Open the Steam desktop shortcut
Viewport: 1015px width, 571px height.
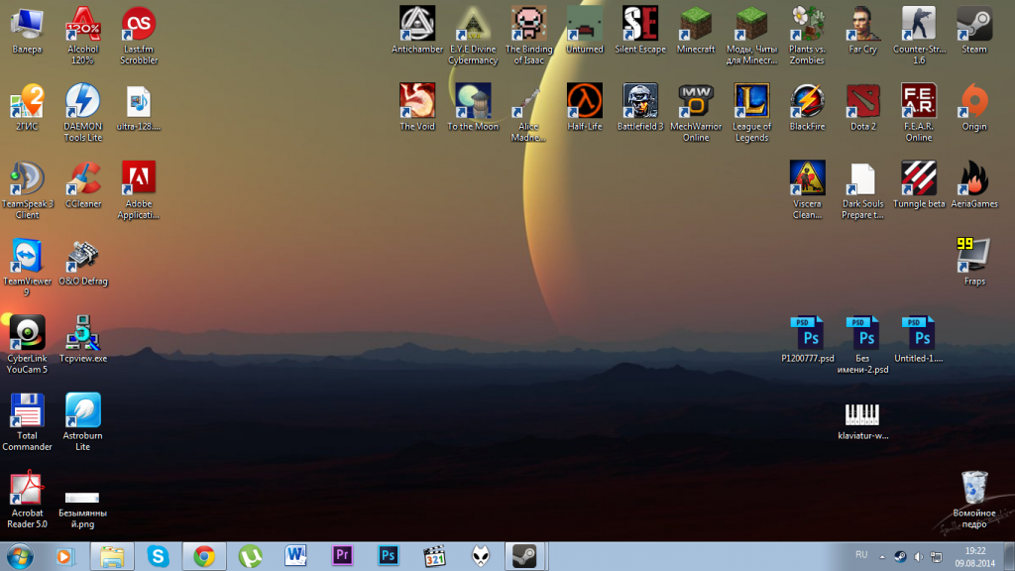tap(973, 24)
